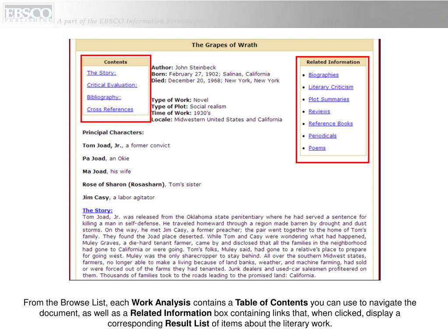Select Pa Joad, an Okie entry
The image size is (448, 336).
106,158
